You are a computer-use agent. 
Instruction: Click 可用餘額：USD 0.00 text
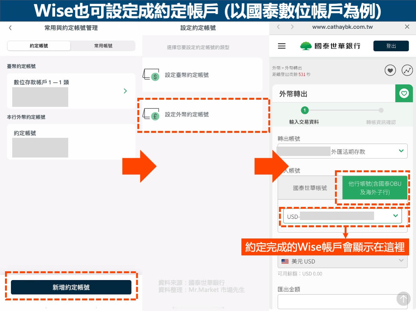coord(300,274)
